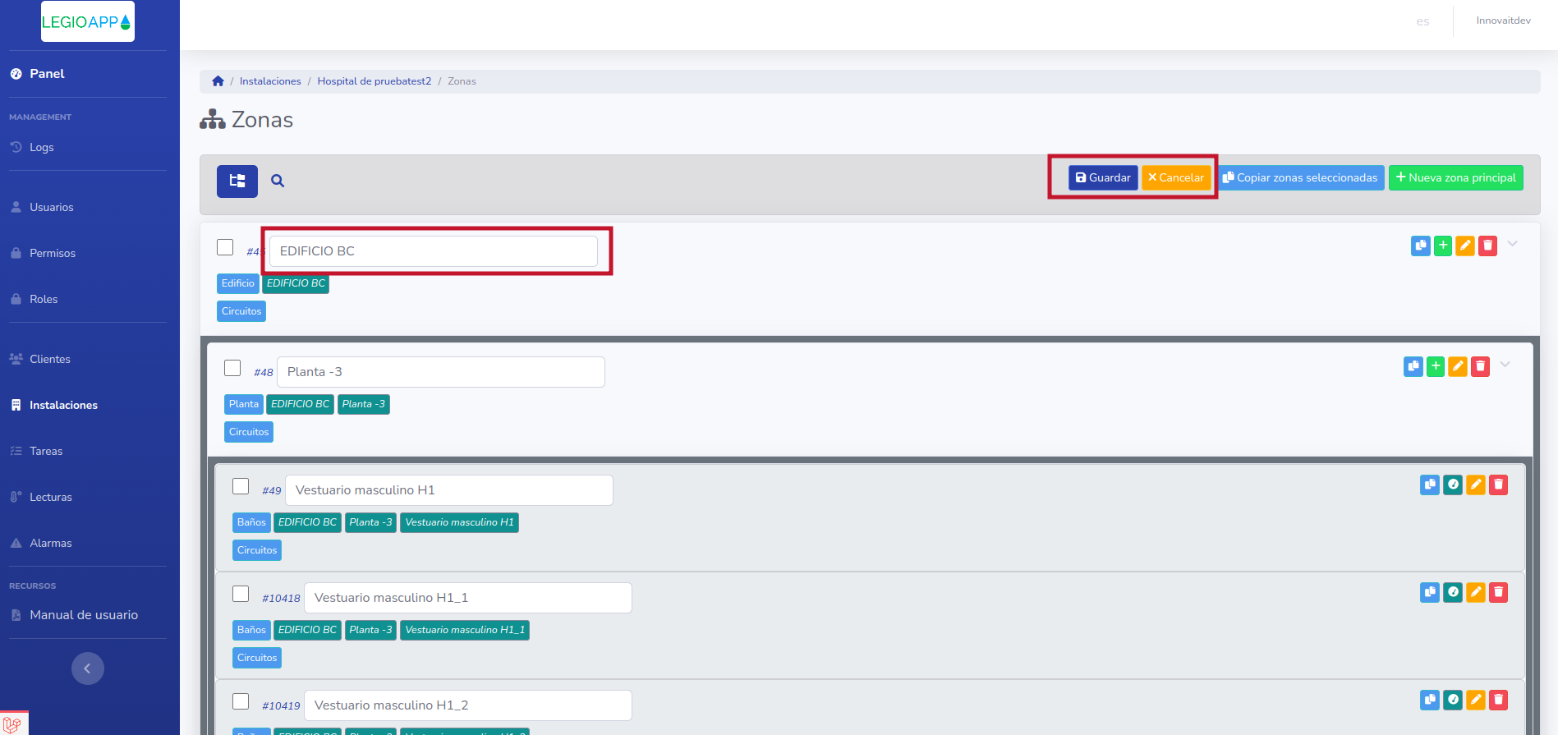The height and width of the screenshot is (735, 1558).
Task: Collapse the Planta -3 zone chevron
Action: (1505, 365)
